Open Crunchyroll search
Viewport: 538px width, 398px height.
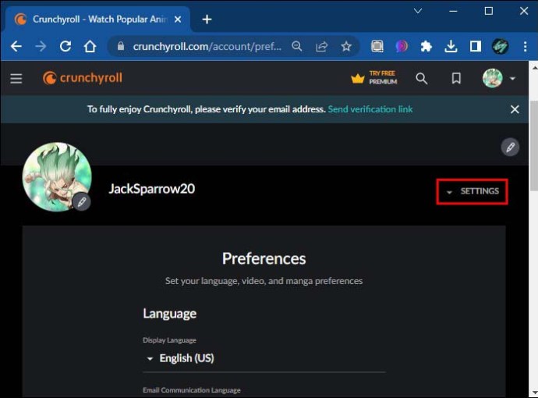(422, 79)
